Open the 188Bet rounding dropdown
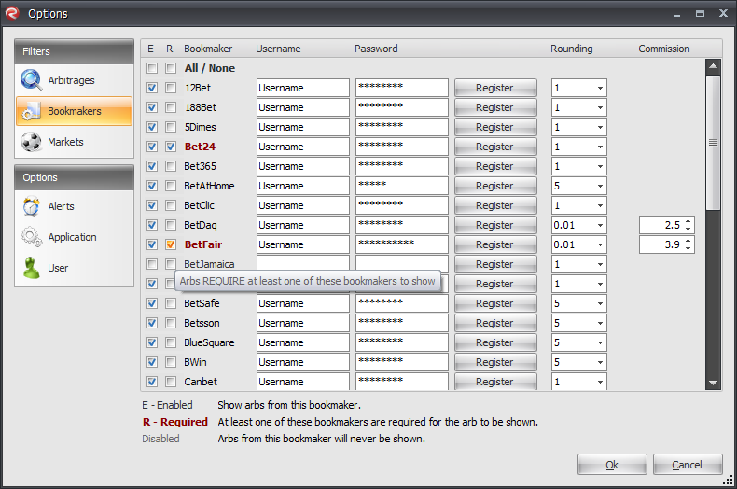This screenshot has width=737, height=489. pyautogui.click(x=600, y=107)
